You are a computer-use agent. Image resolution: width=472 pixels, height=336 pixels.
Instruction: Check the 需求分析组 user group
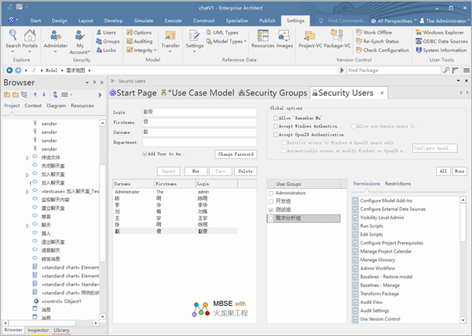271,218
